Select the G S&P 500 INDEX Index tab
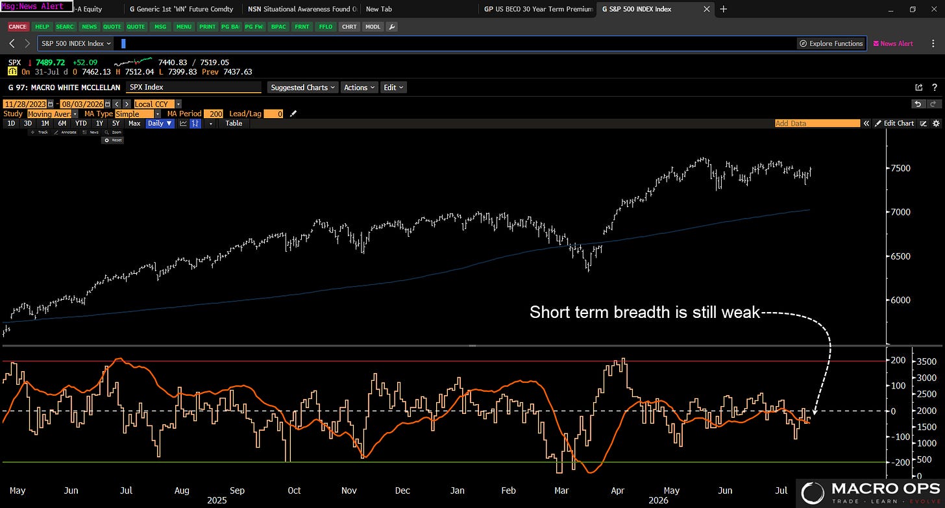The image size is (945, 508). (656, 9)
